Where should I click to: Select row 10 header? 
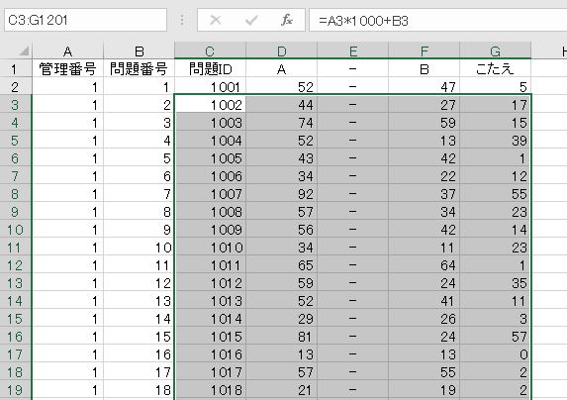[15, 230]
